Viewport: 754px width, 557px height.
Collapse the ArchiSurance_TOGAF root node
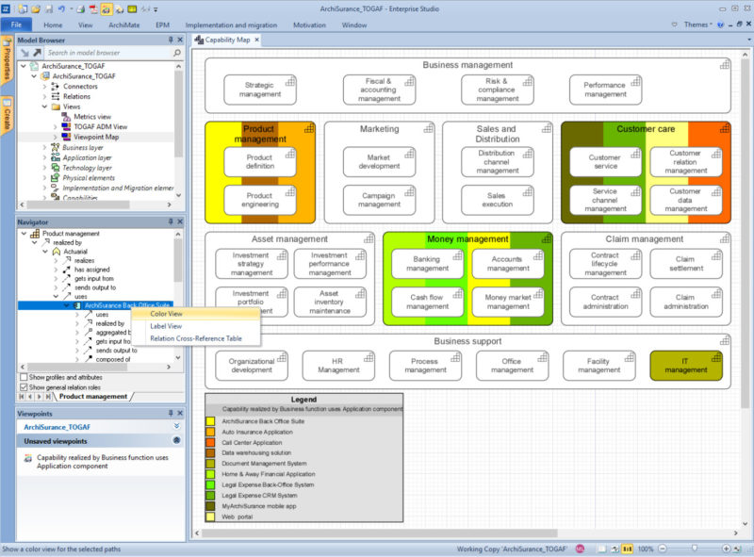point(23,66)
